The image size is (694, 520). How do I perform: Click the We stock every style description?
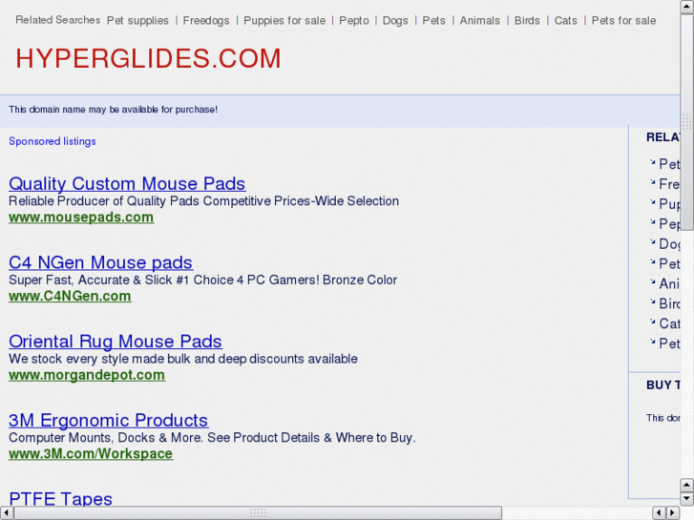point(182,359)
